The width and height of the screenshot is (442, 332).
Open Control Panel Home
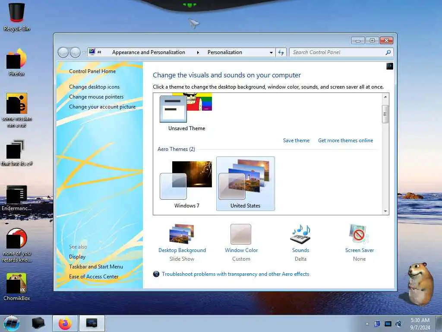click(x=92, y=71)
